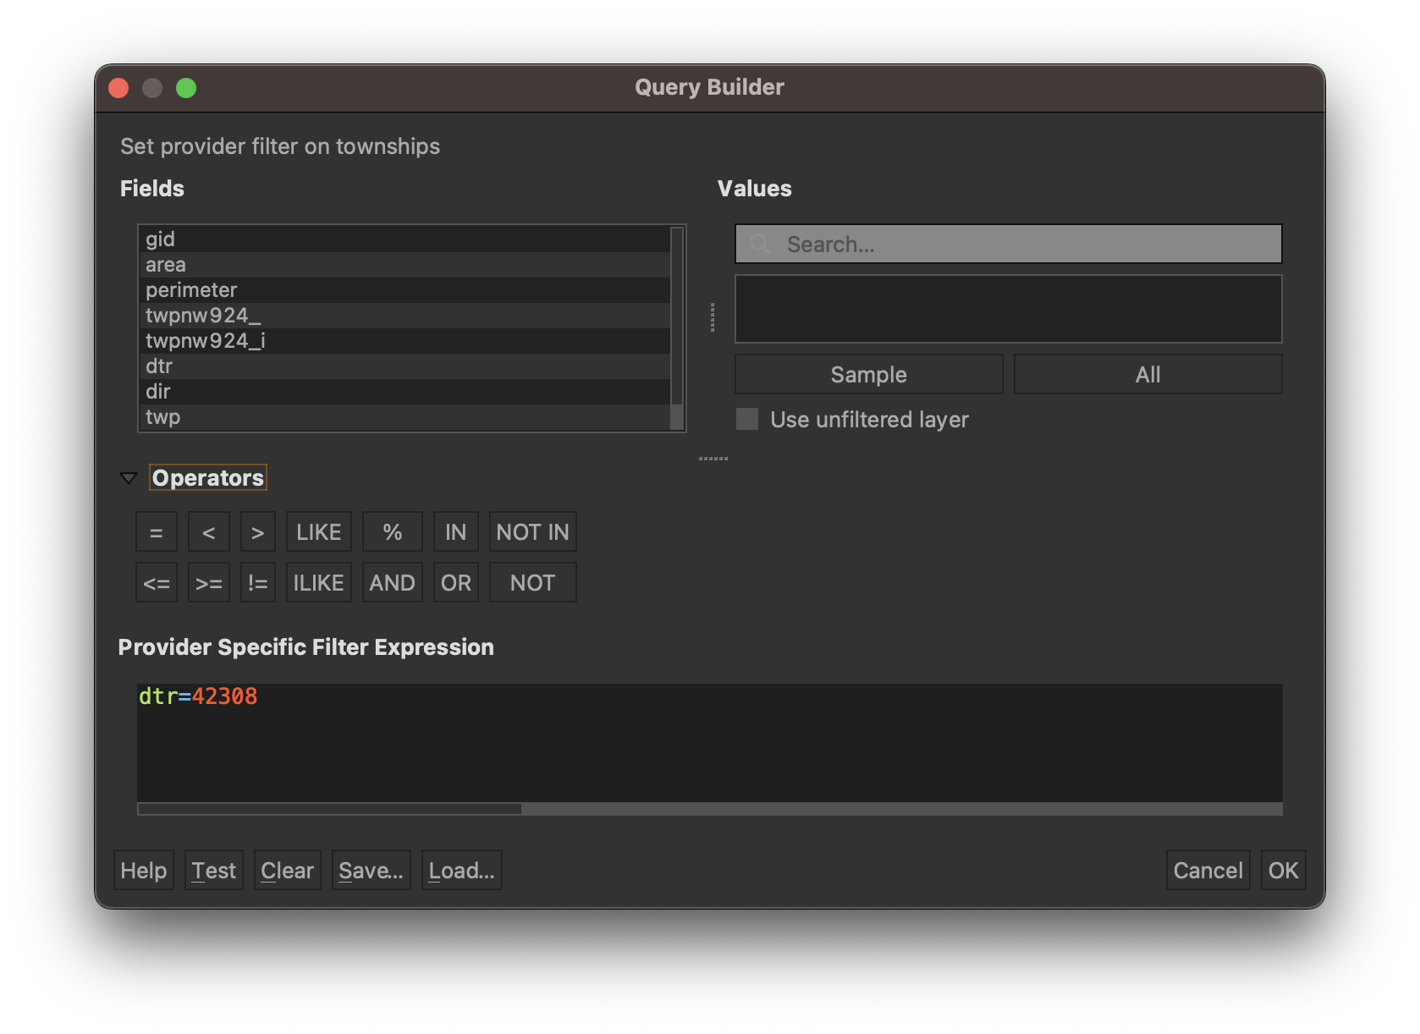The width and height of the screenshot is (1420, 1034).
Task: Click the Save... query button
Action: 372,870
